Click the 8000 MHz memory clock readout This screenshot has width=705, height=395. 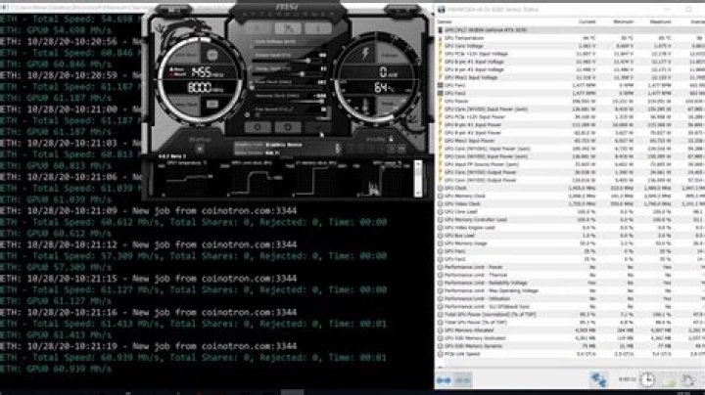tap(205, 88)
